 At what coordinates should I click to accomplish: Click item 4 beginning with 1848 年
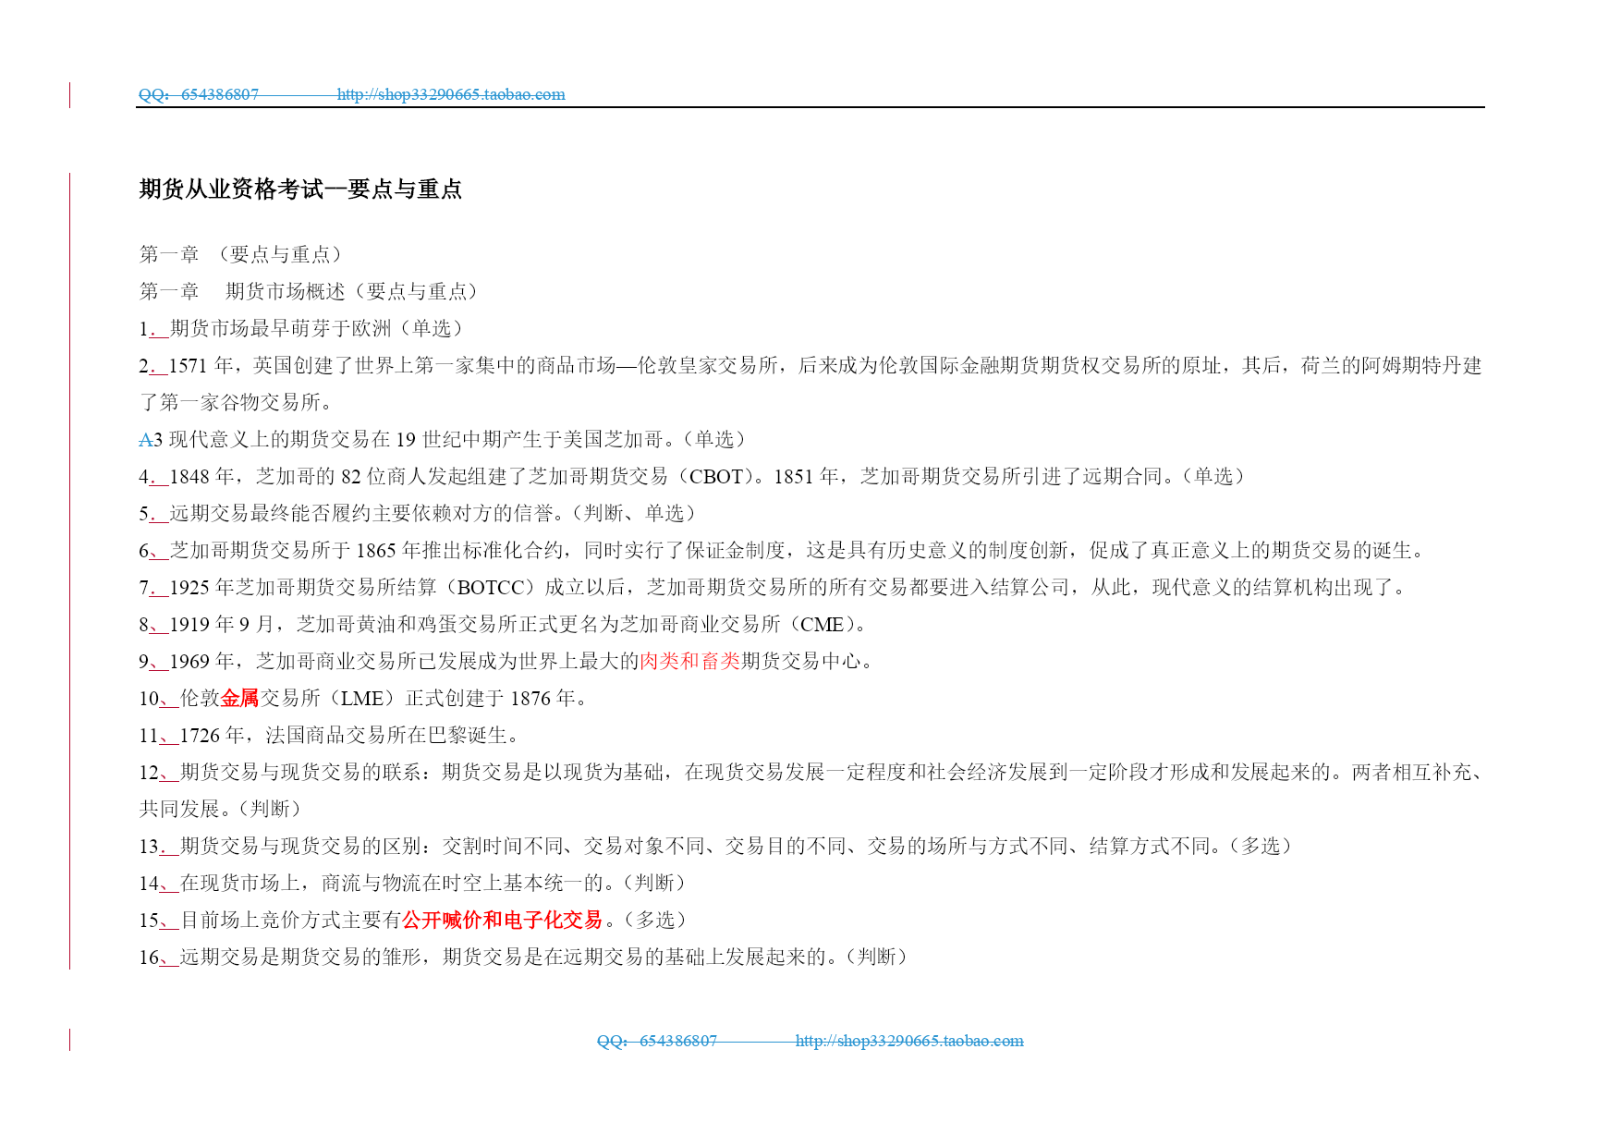coord(693,476)
